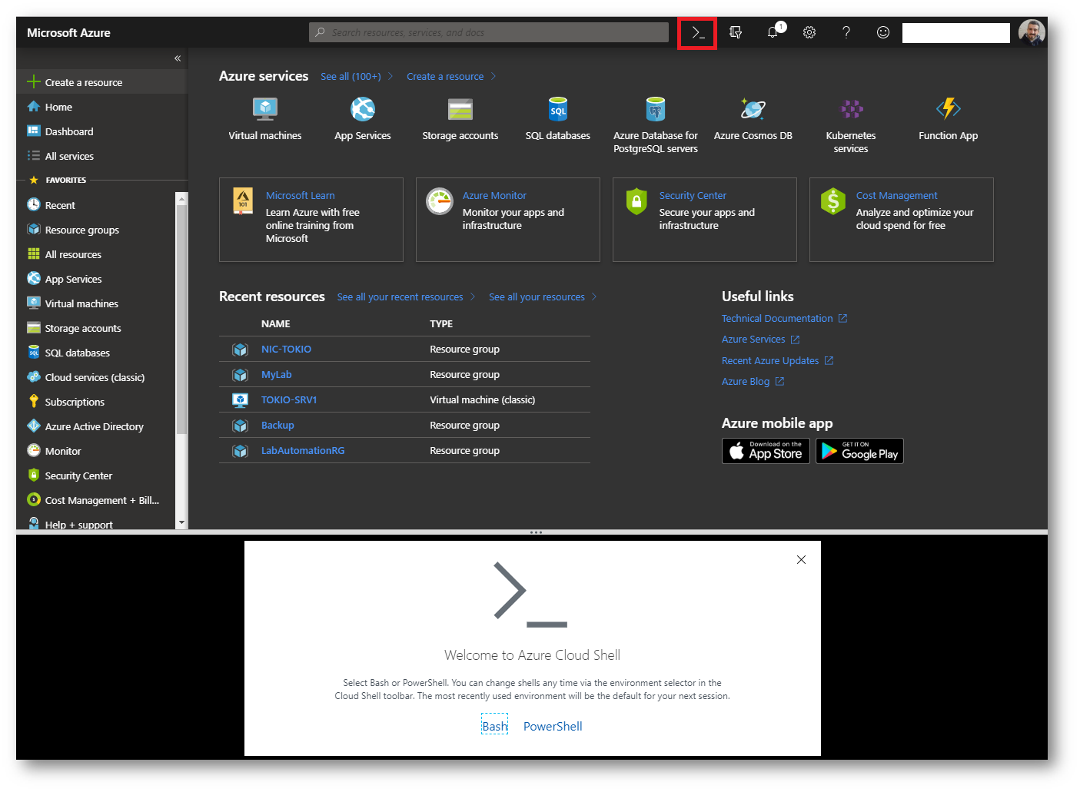Click chevron after See all your resources
This screenshot has height=792, width=1080.
coord(594,297)
